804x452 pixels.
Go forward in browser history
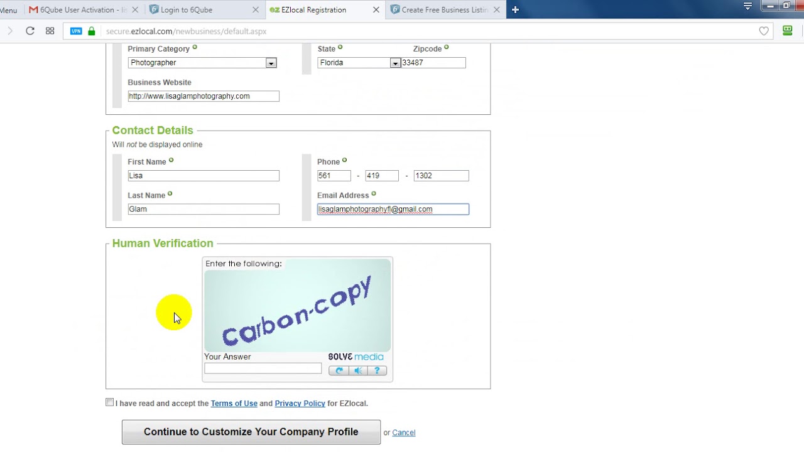[9, 31]
